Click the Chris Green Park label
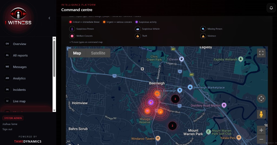The image size is (277, 145). tap(154, 58)
